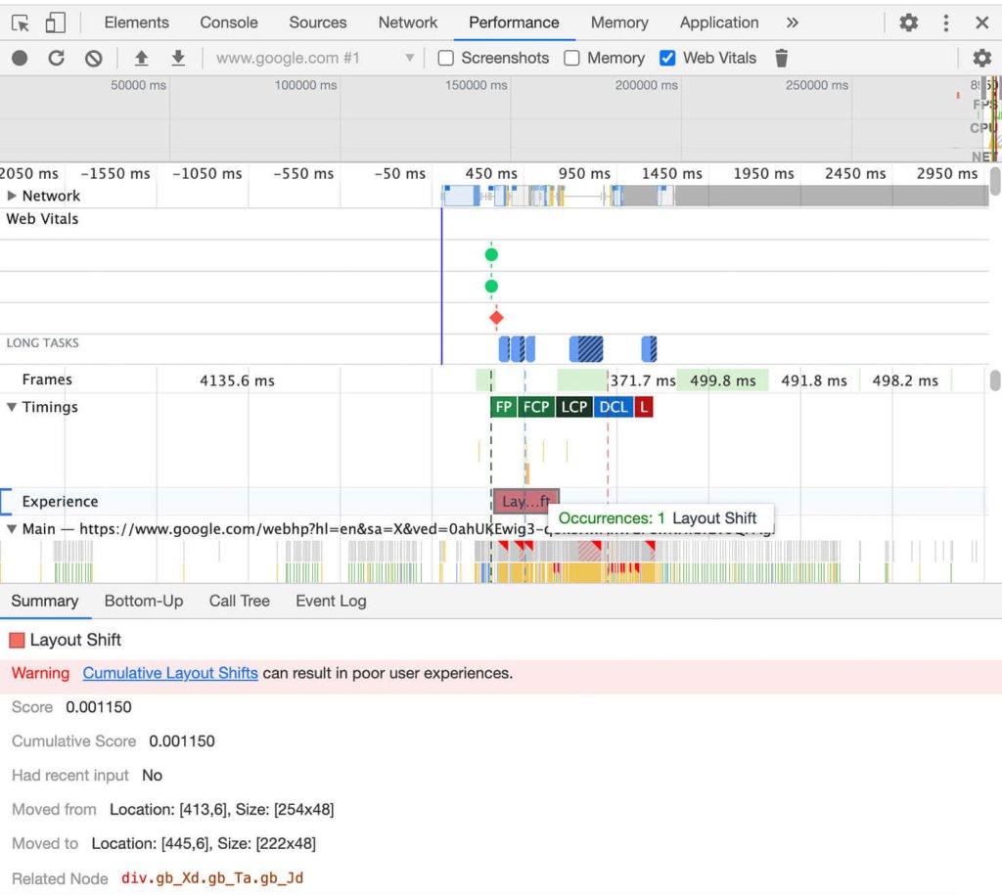
Task: Expand the Network track
Action: click(x=12, y=196)
